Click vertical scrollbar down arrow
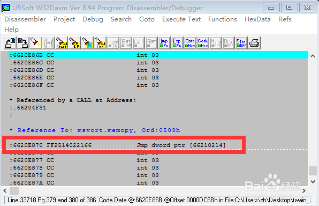The image size is (319, 206). [x=313, y=181]
